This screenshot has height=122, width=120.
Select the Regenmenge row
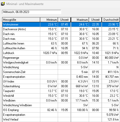coord(61,58)
